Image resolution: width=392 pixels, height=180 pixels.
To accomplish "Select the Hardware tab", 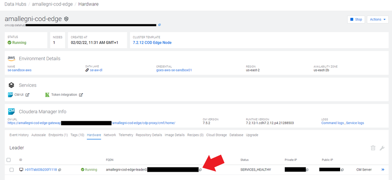I will point(94,135).
